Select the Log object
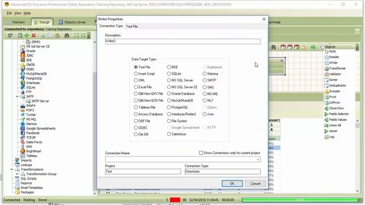365x205 pixels. pos(330,137)
